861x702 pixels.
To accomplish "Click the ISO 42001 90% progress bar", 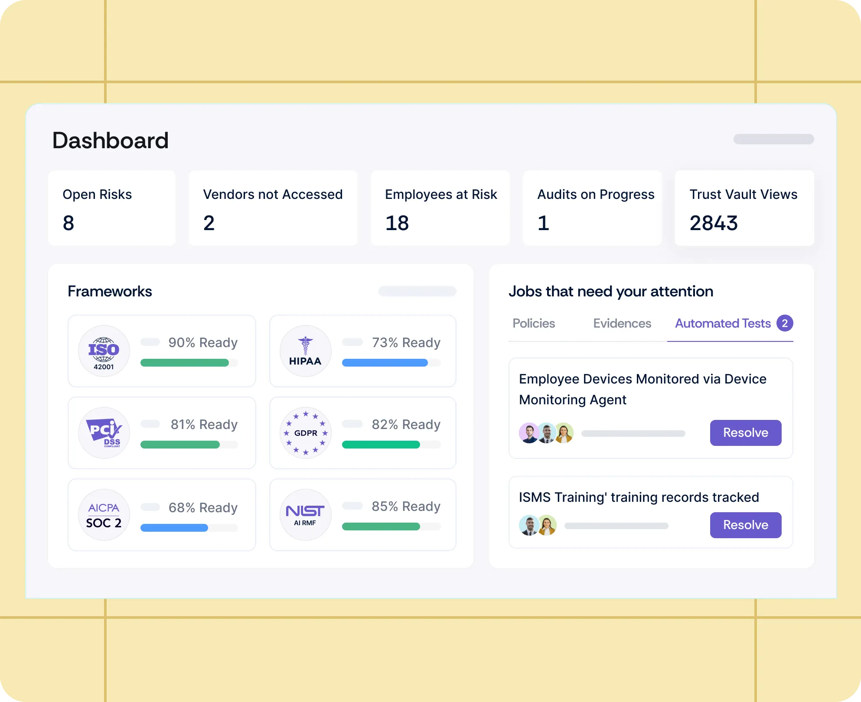I will click(189, 363).
